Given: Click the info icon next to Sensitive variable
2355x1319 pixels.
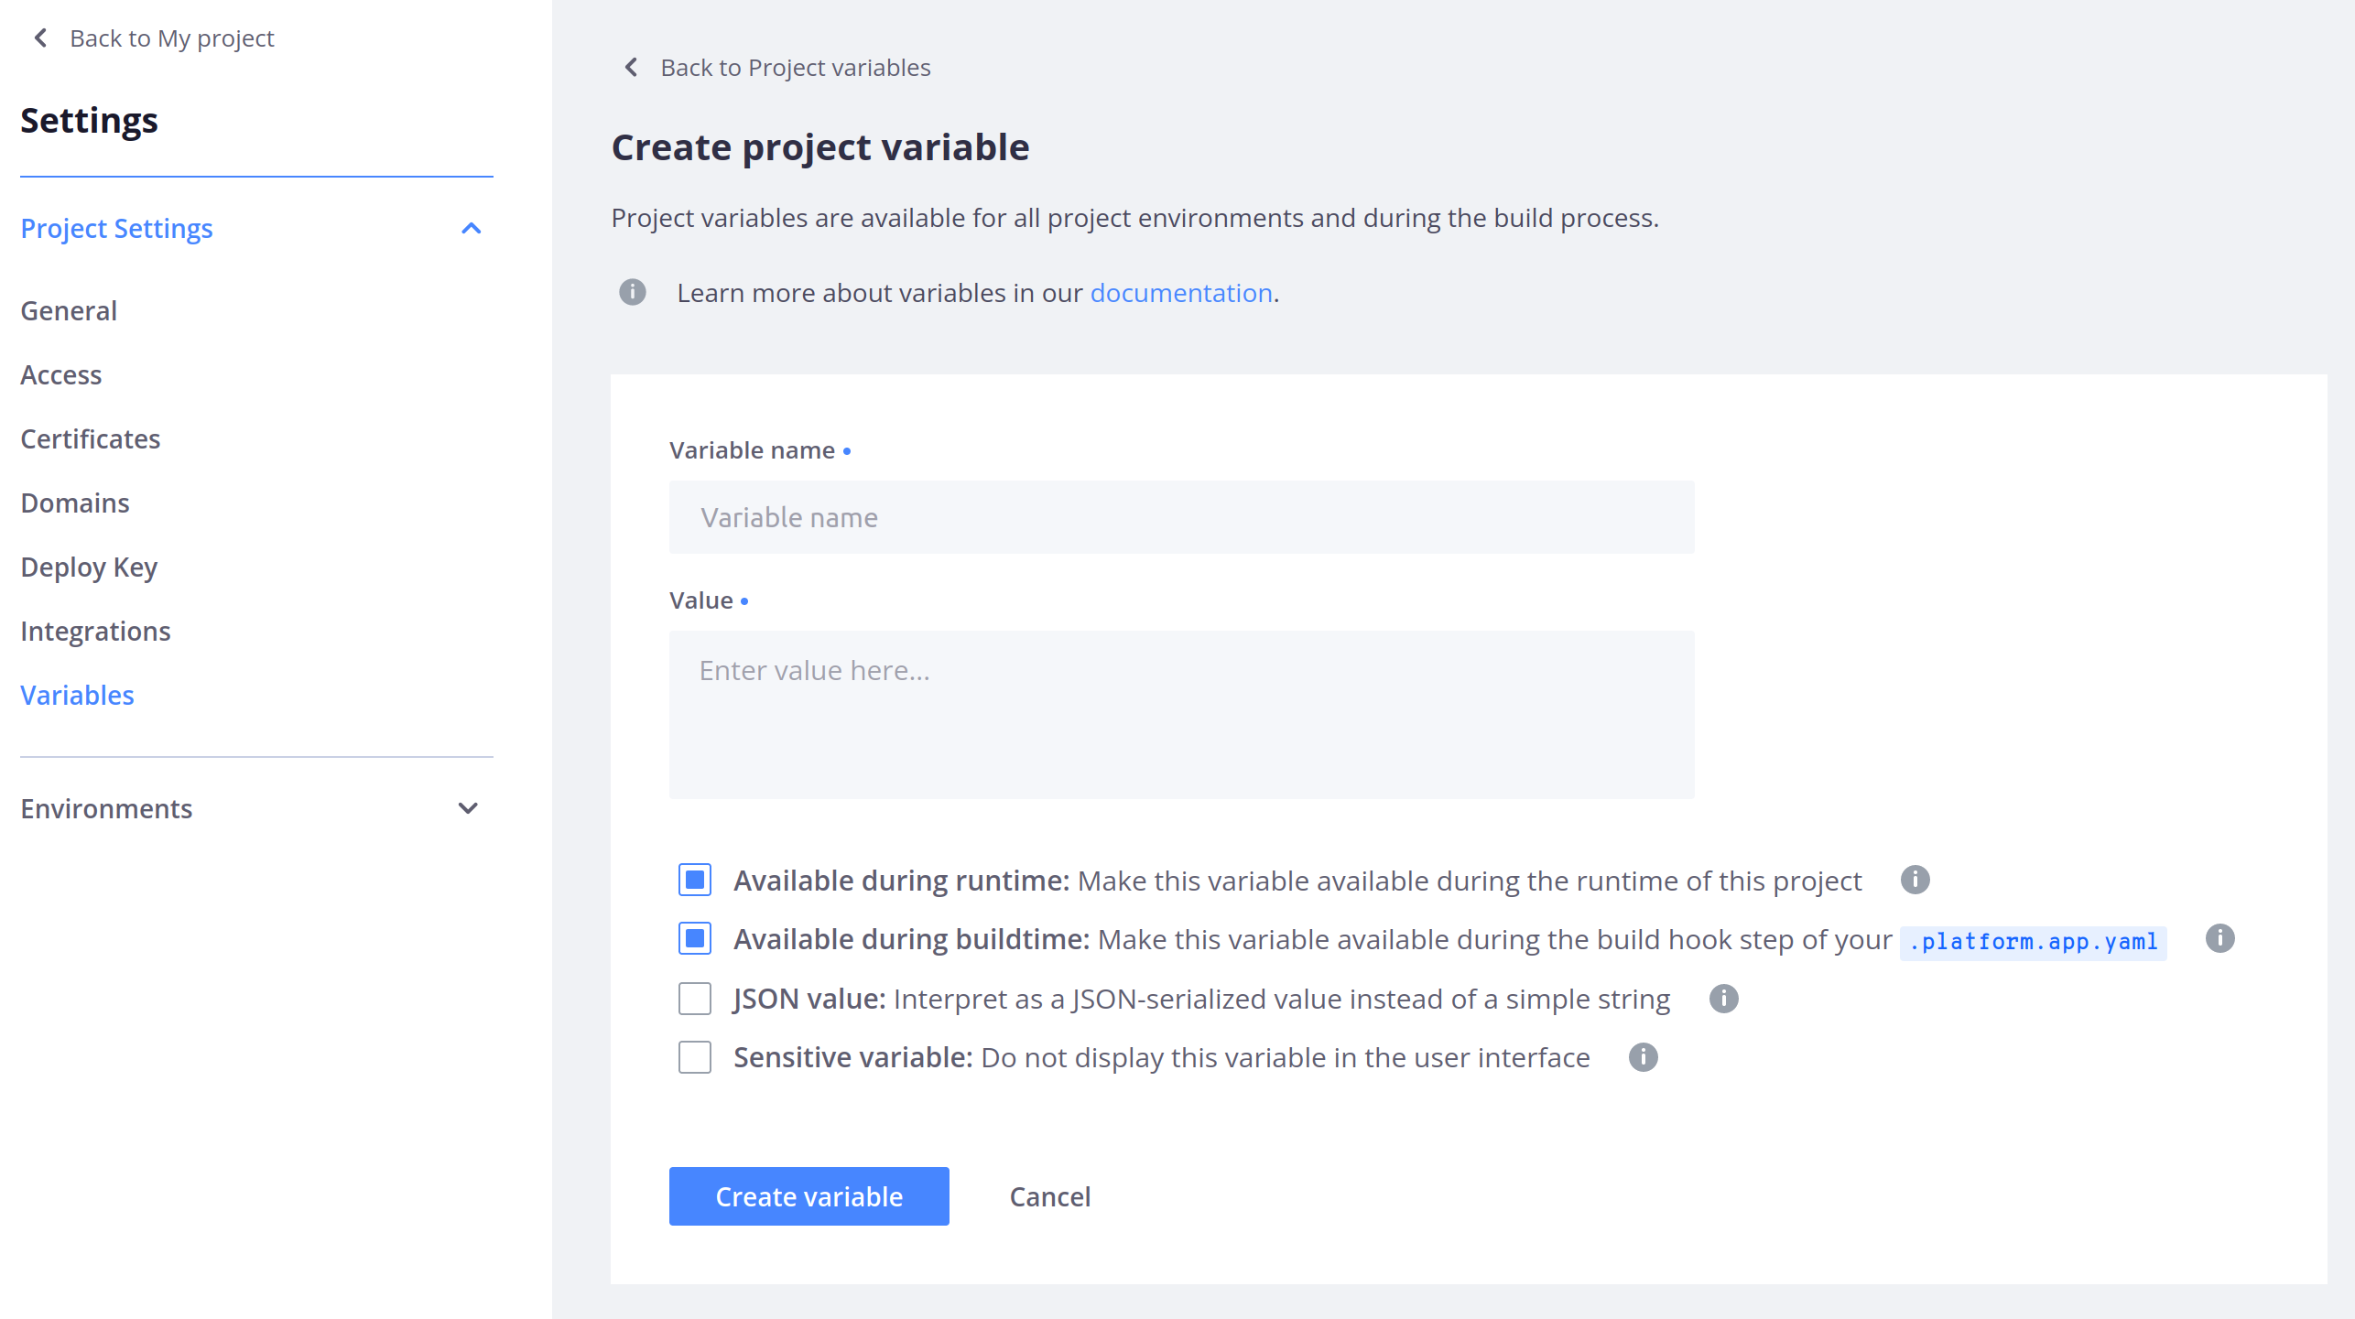Looking at the screenshot, I should click(x=1642, y=1057).
